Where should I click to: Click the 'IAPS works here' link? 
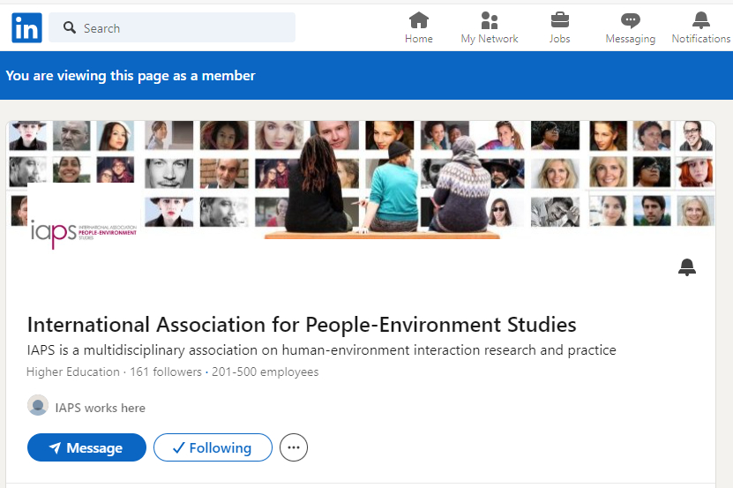(100, 408)
